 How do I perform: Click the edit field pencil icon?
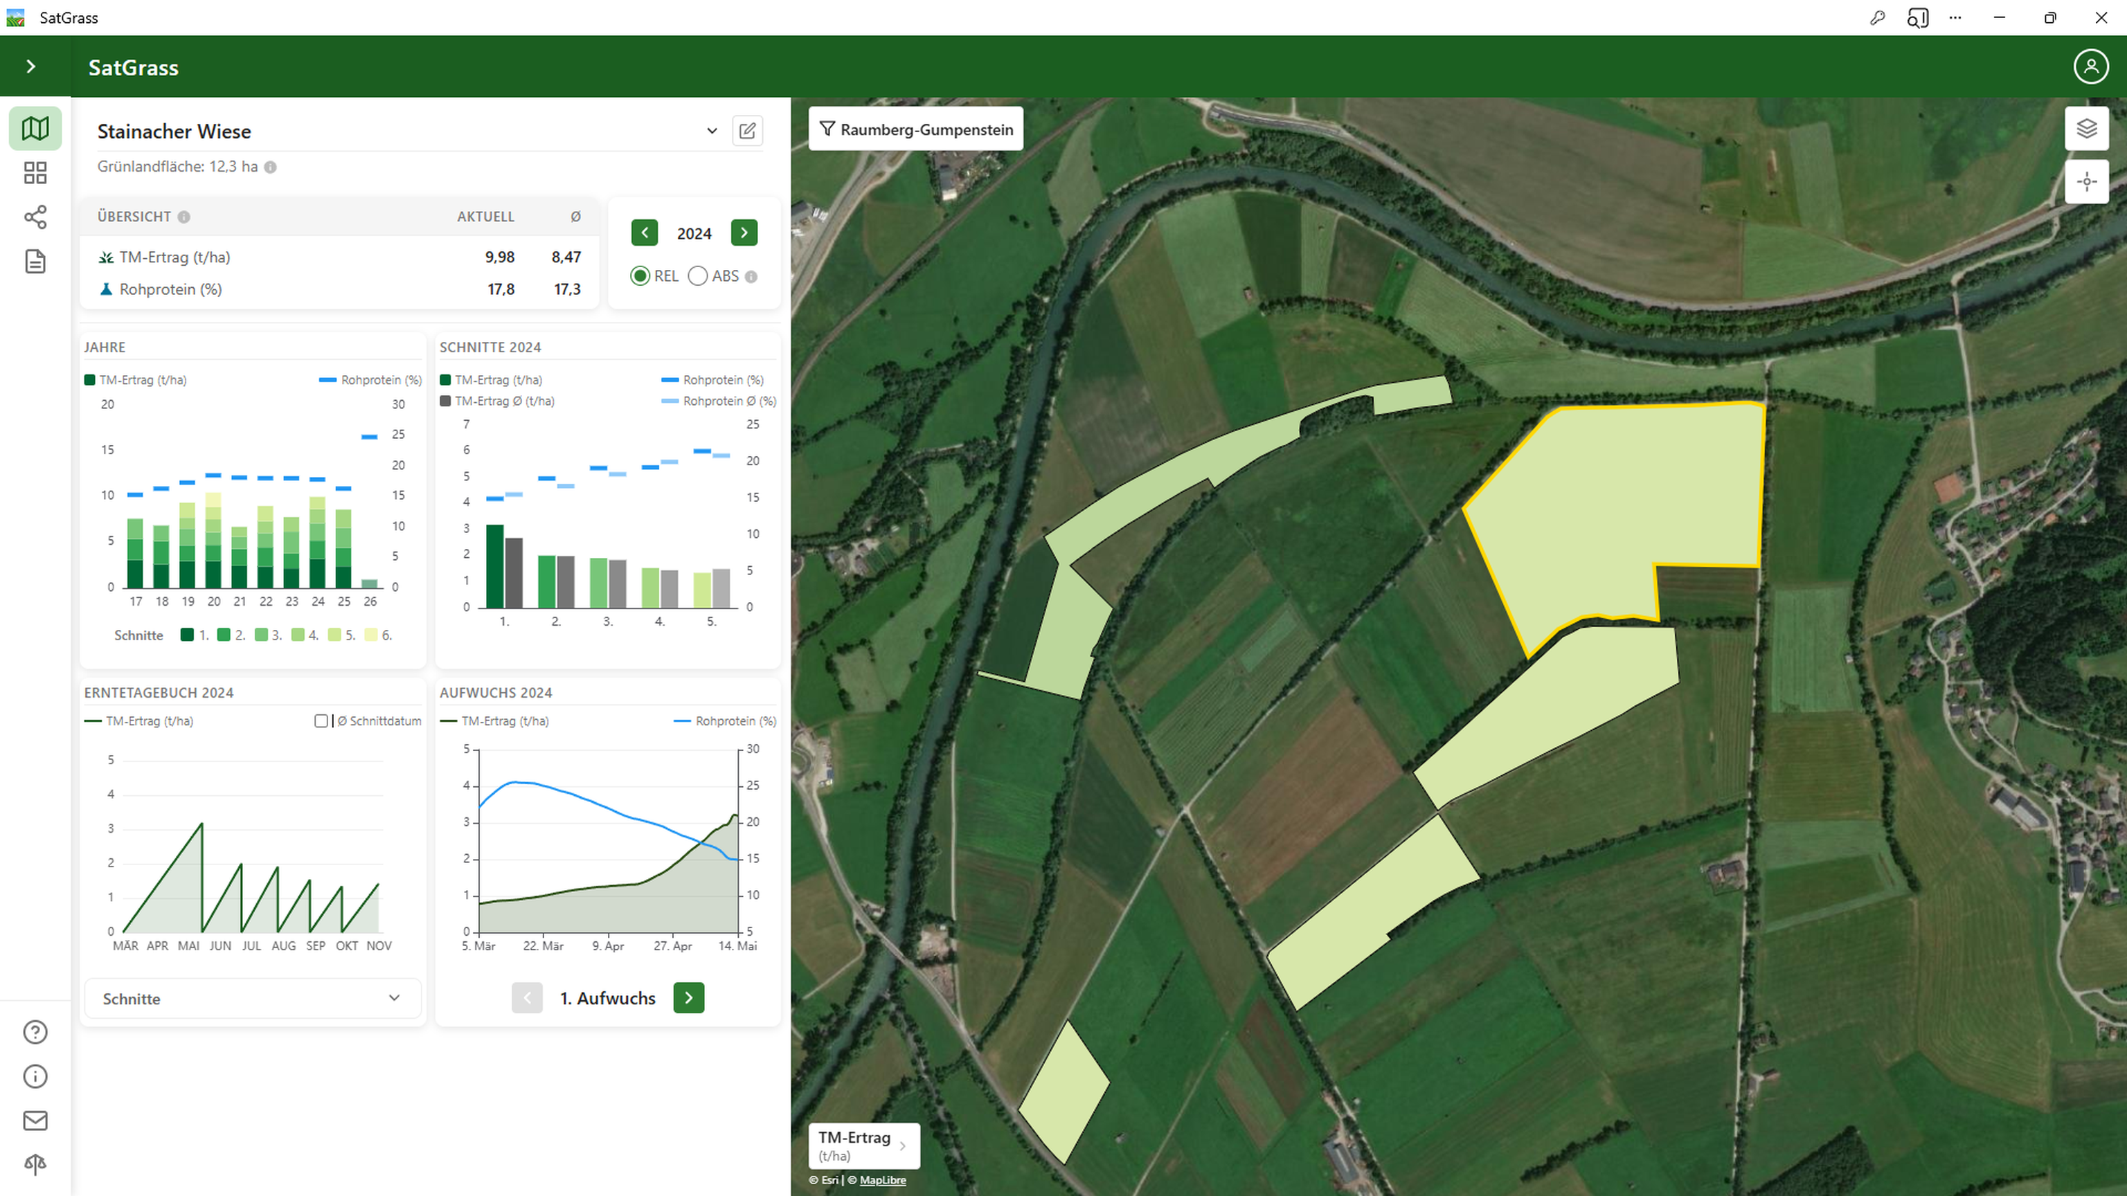746,132
